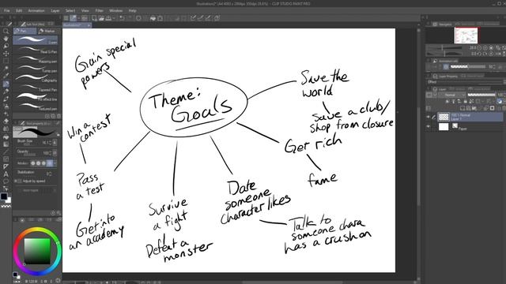
Task: Select the Auto select wand tool
Action: pyautogui.click(x=6, y=69)
